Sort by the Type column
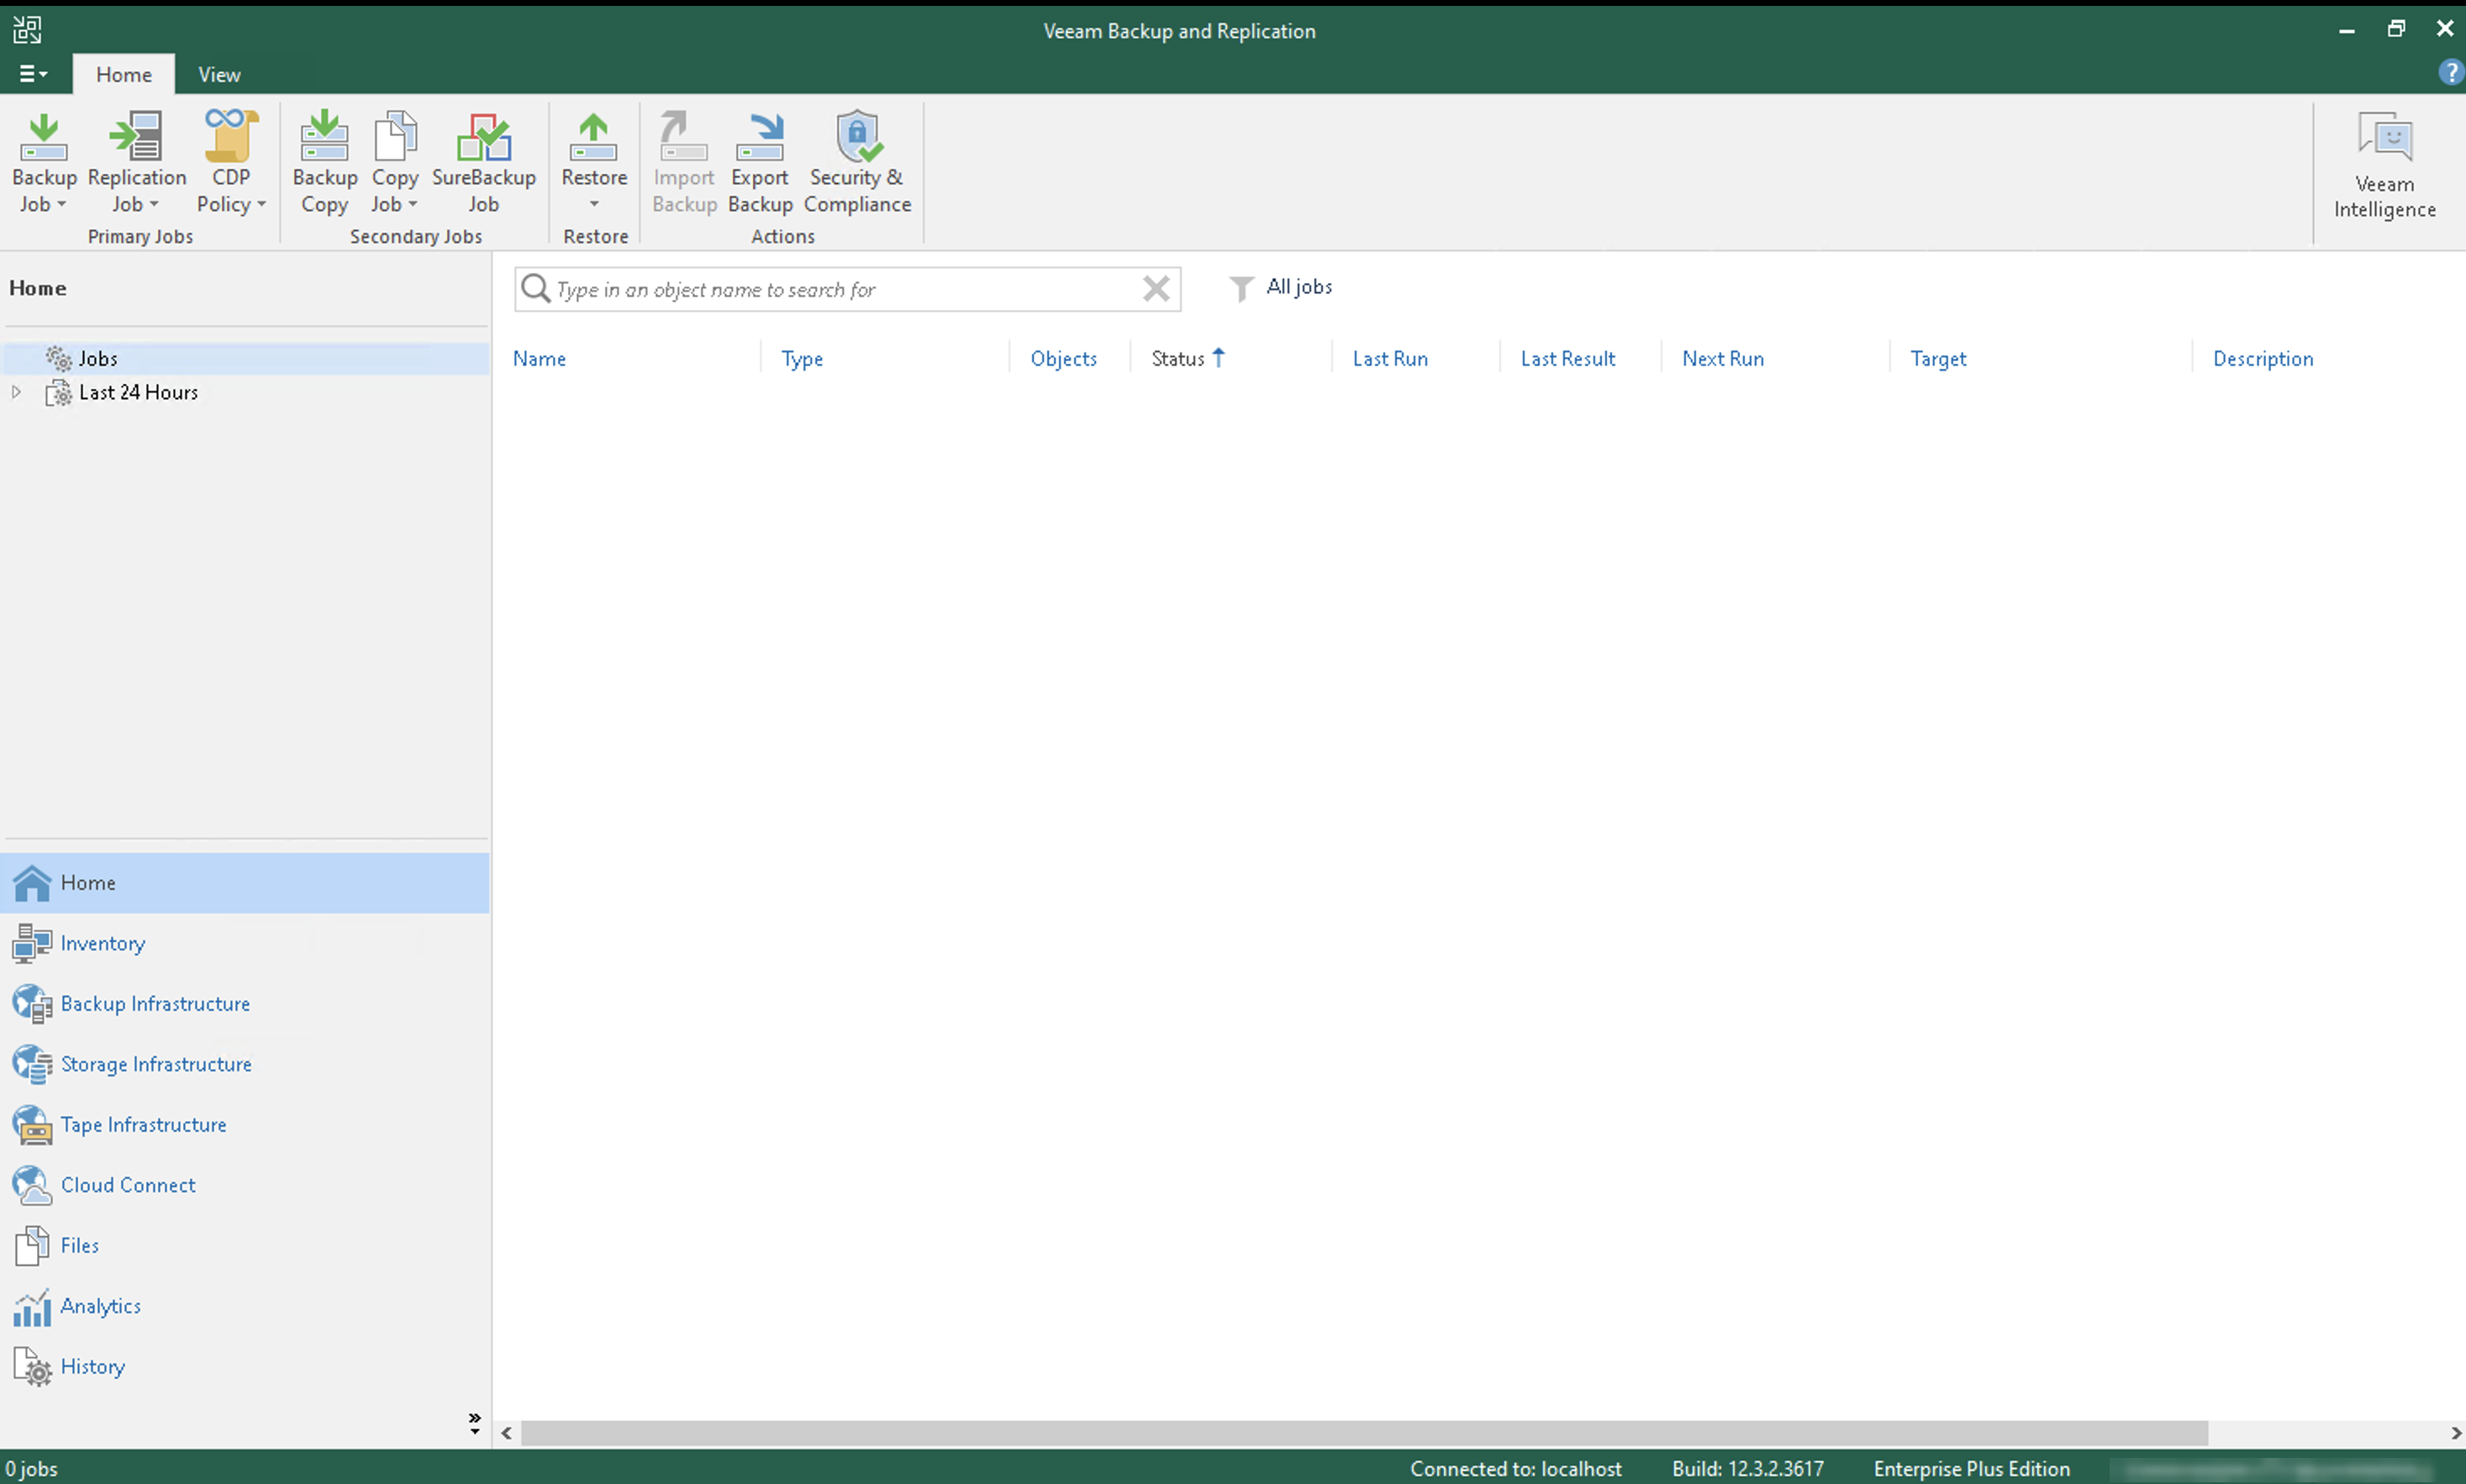This screenshot has width=2466, height=1484. (802, 358)
